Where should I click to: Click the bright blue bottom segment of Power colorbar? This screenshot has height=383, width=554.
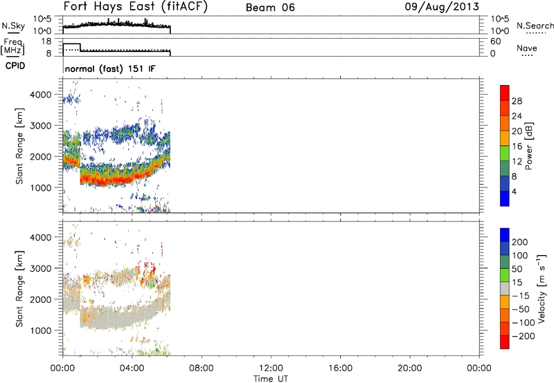click(505, 198)
